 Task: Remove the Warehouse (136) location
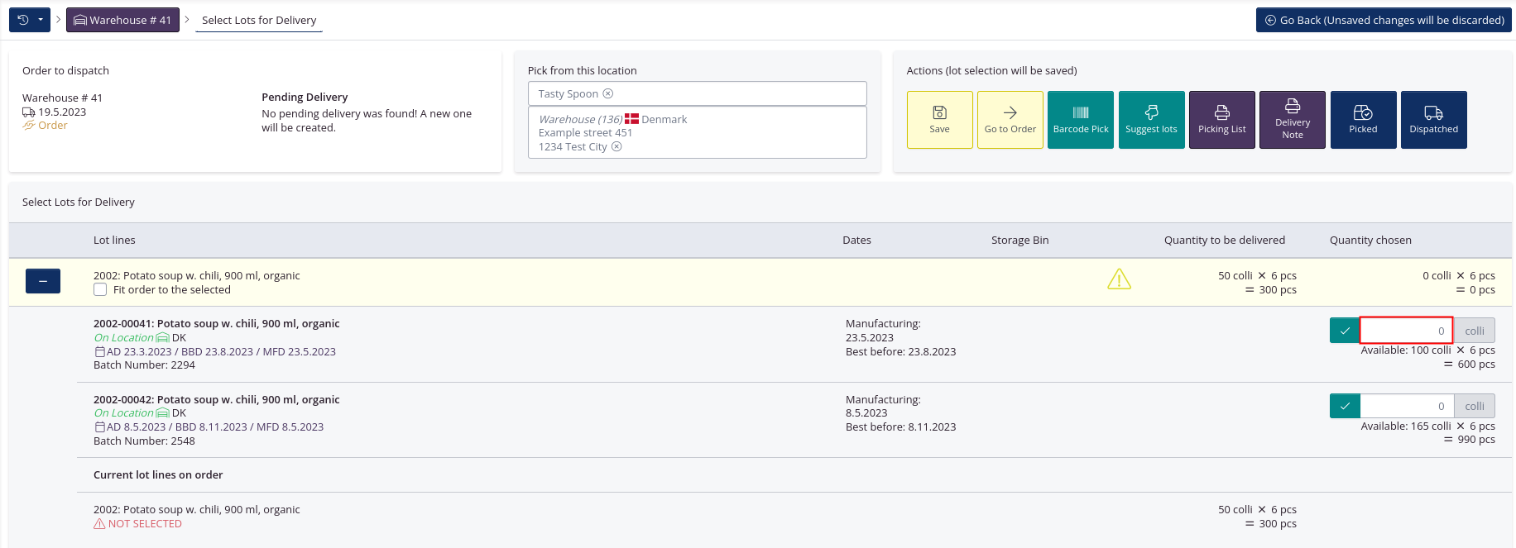[x=616, y=147]
